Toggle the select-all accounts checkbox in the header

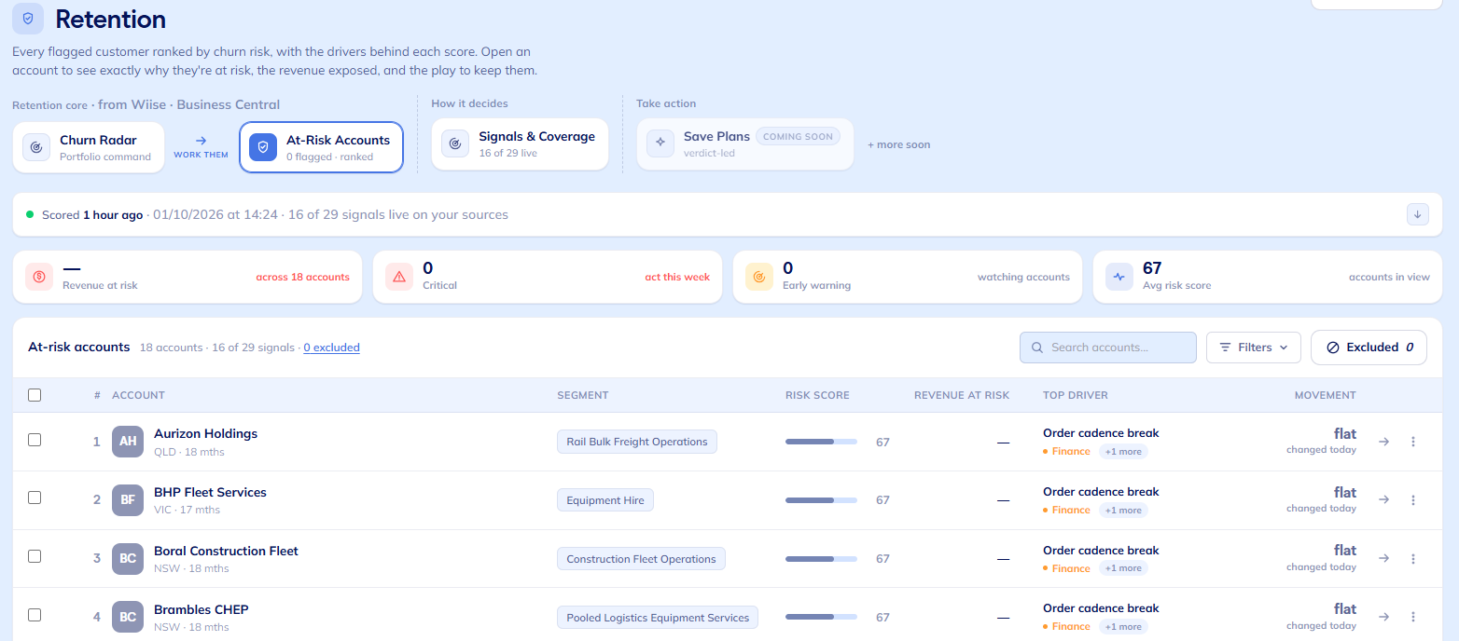pos(35,395)
